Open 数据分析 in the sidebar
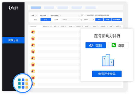The height and width of the screenshot is (95, 135). point(13,40)
